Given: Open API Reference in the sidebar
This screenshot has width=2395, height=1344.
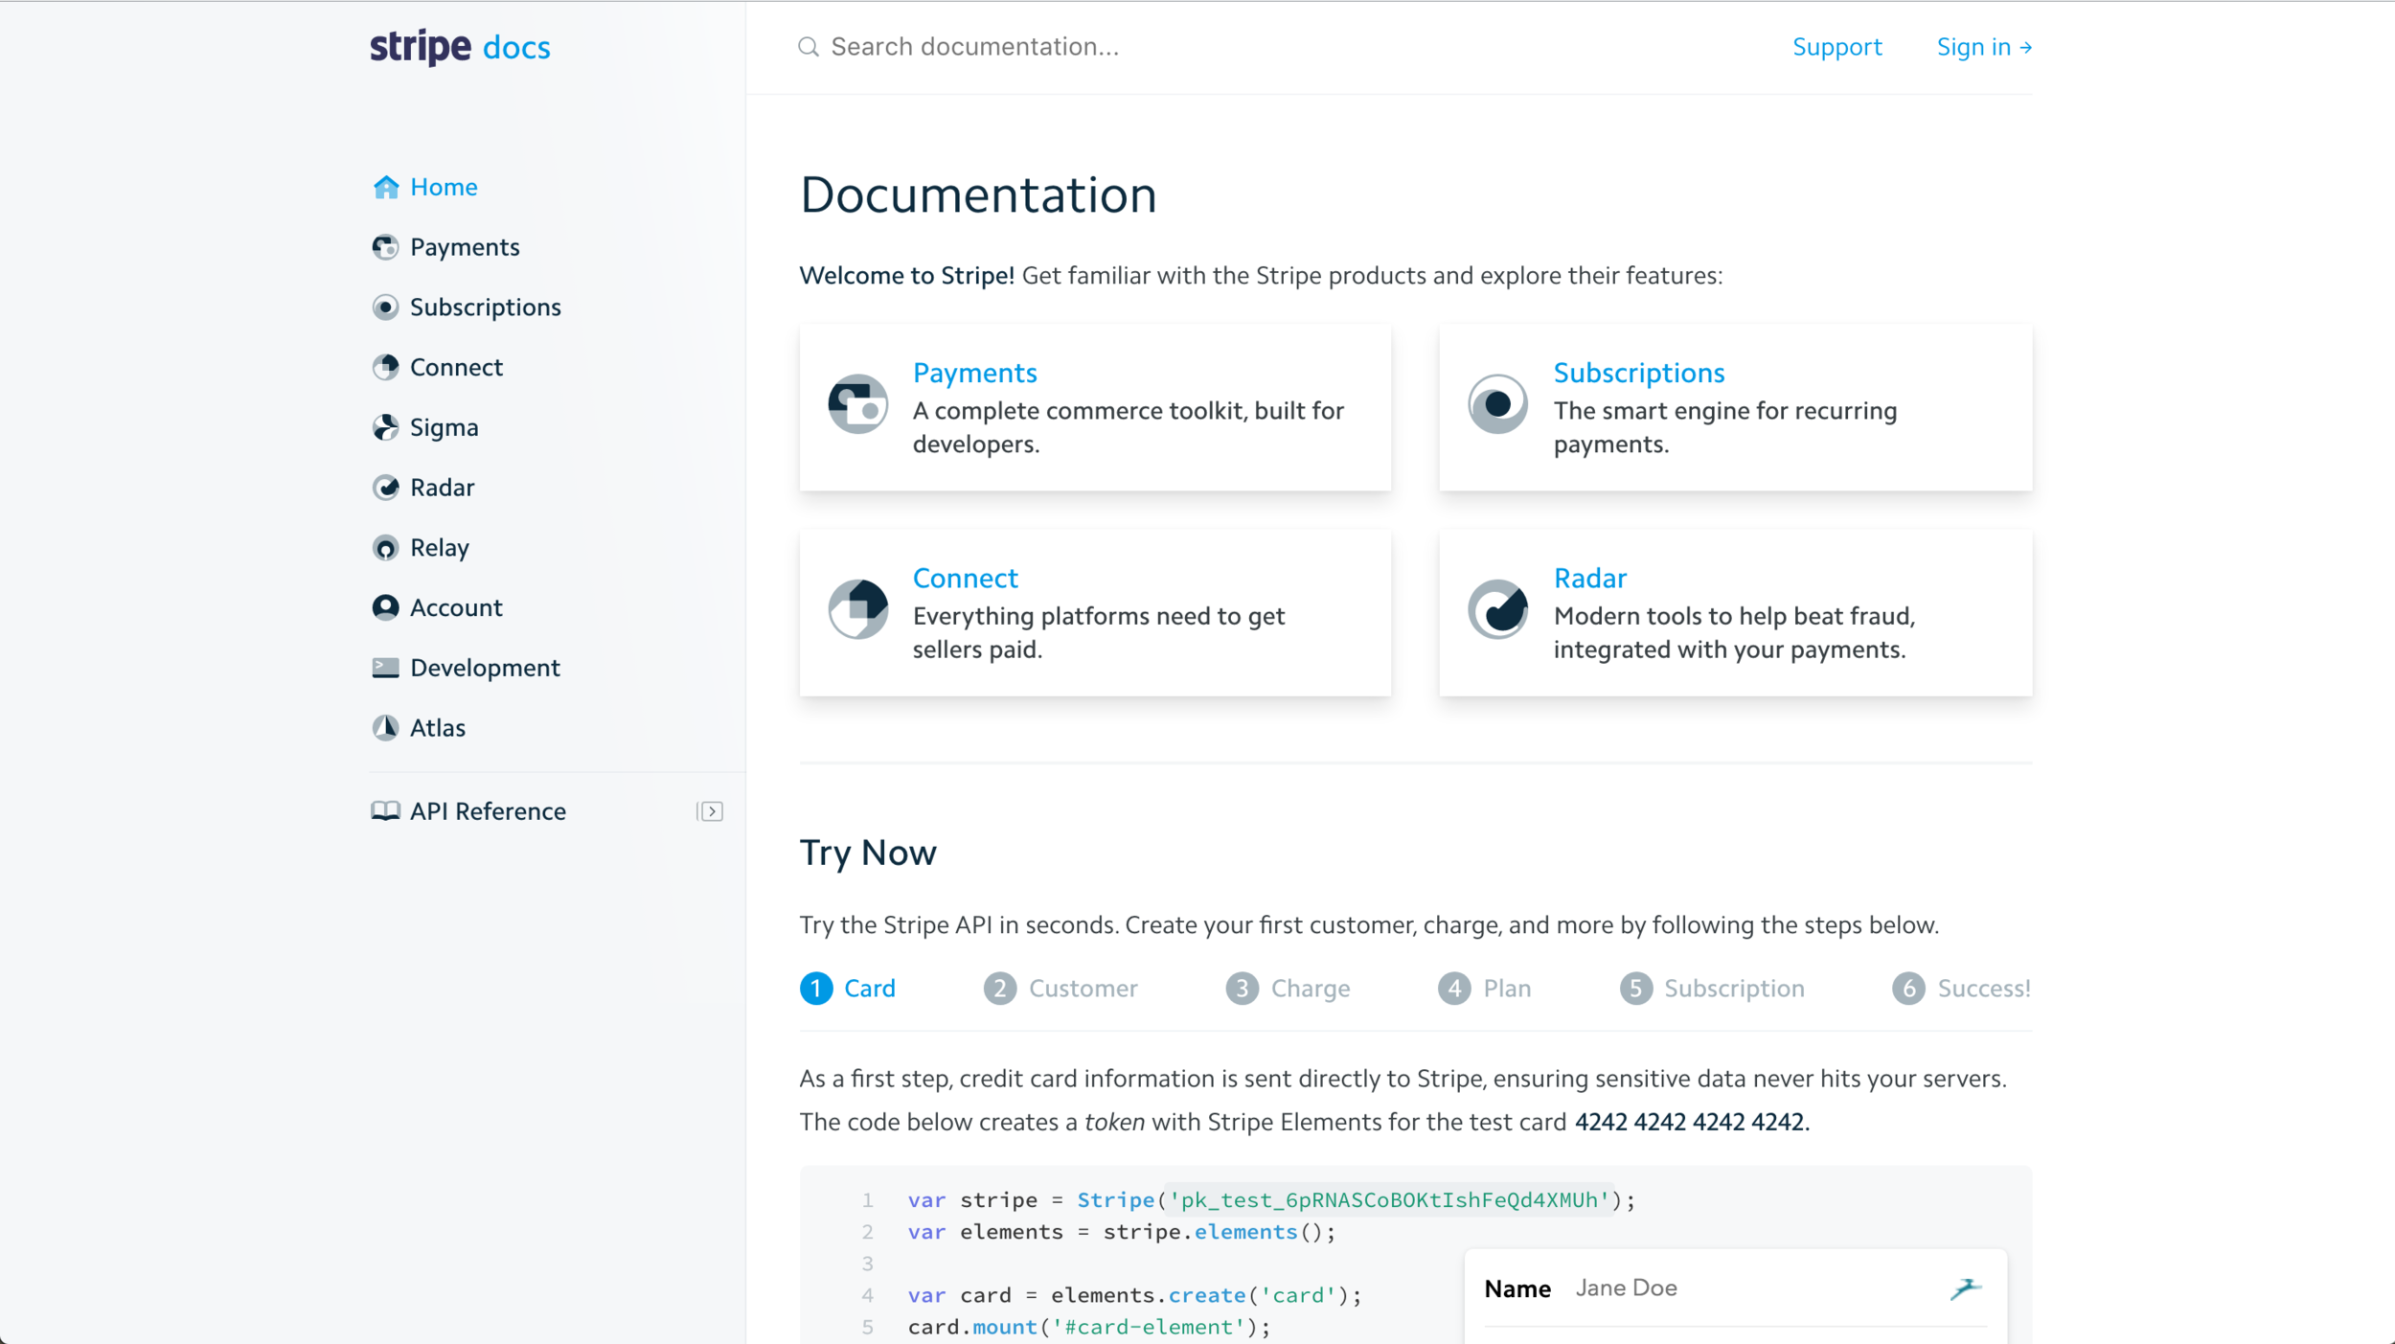Looking at the screenshot, I should pos(468,811).
